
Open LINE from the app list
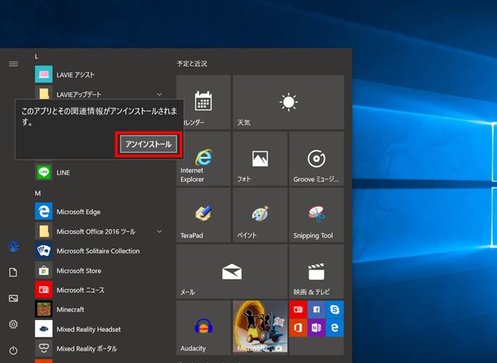coord(63,172)
